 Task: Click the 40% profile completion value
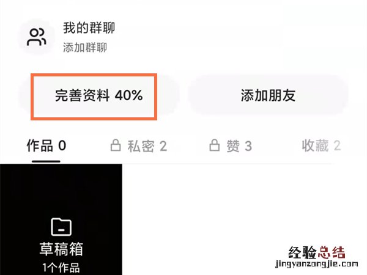click(128, 95)
